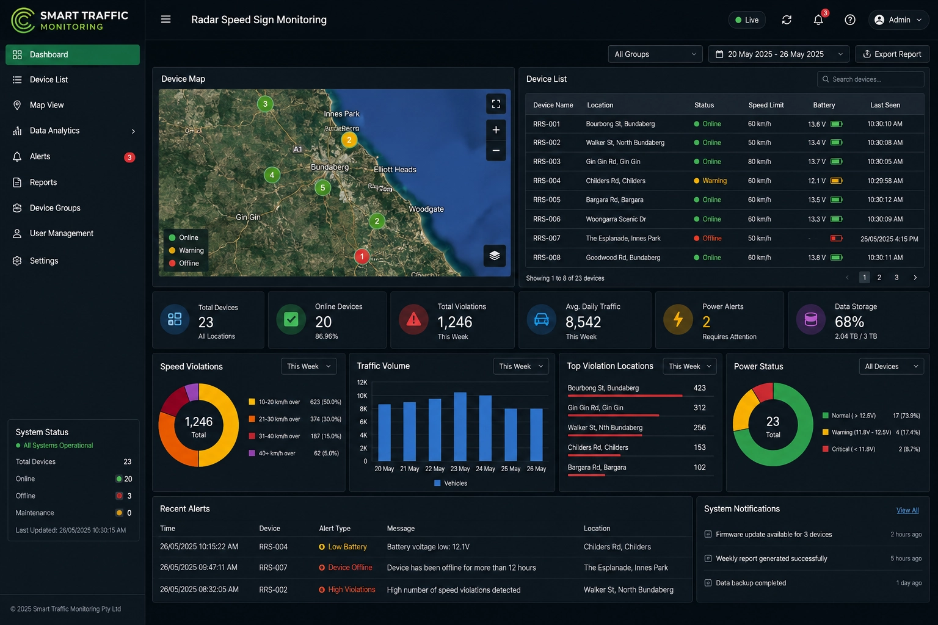Viewport: 938px width, 625px height.
Task: Go to page 2 of device list
Action: point(879,278)
